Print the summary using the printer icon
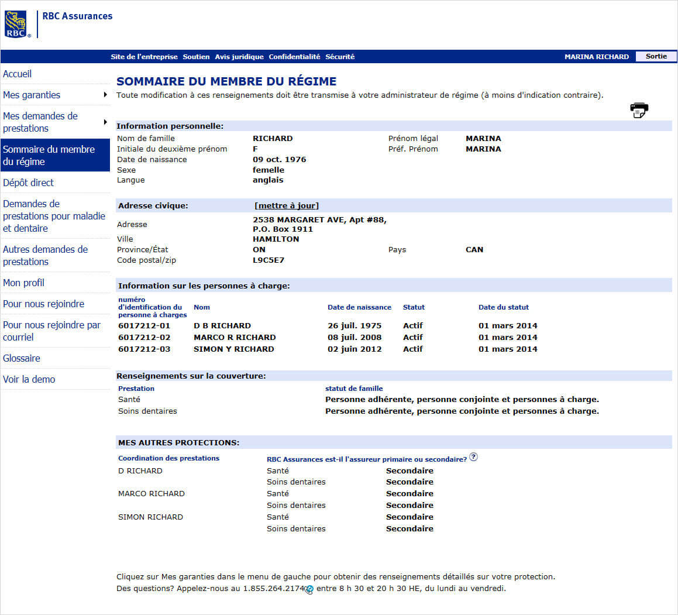The image size is (678, 615). point(639,110)
